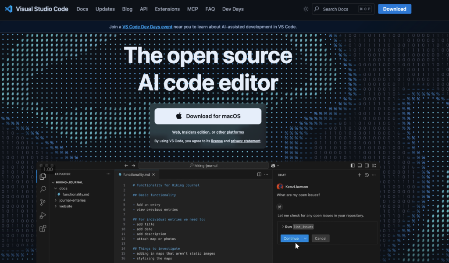Image resolution: width=449 pixels, height=263 pixels.
Task: Open the Extensions view in activity bar
Action: pyautogui.click(x=43, y=228)
